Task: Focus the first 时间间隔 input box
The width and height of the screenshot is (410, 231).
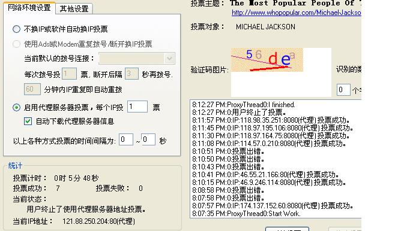Action: click(x=126, y=139)
